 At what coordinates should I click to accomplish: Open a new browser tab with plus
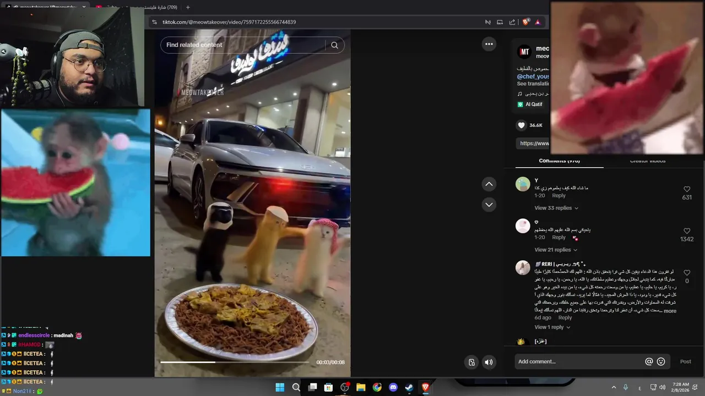[x=188, y=7]
